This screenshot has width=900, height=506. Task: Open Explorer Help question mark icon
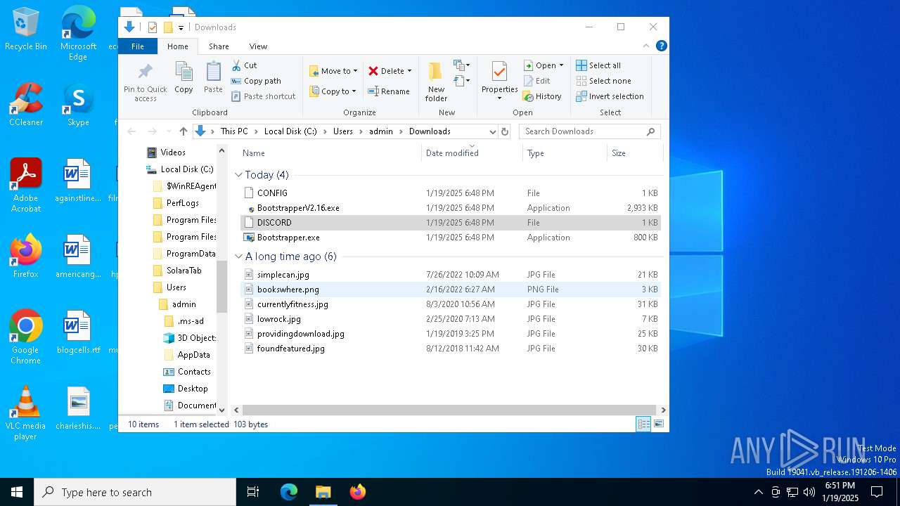coord(661,46)
